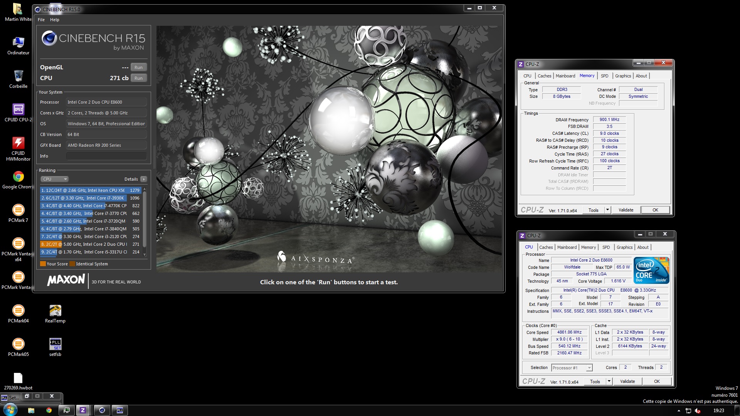Screen dimensions: 740x416
Task: Open Mainboard tab in lower CPU-Z
Action: tap(567, 247)
